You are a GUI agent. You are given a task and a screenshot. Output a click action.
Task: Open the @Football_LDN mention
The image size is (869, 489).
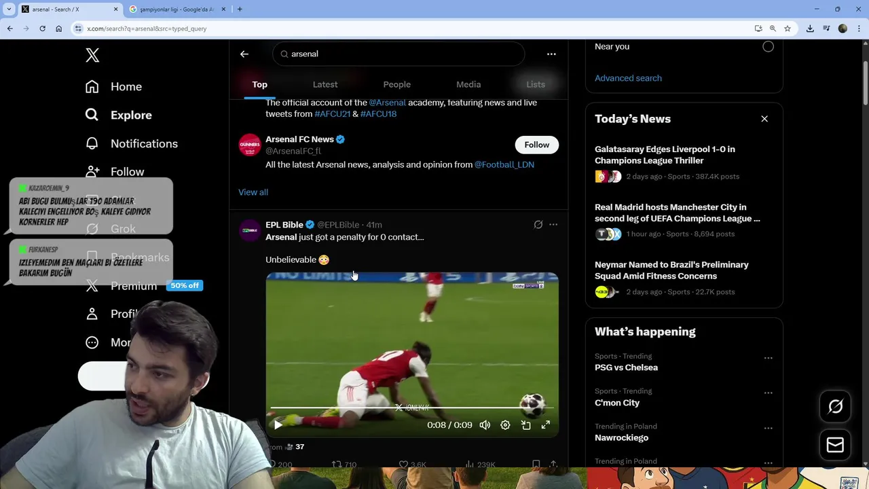(504, 164)
